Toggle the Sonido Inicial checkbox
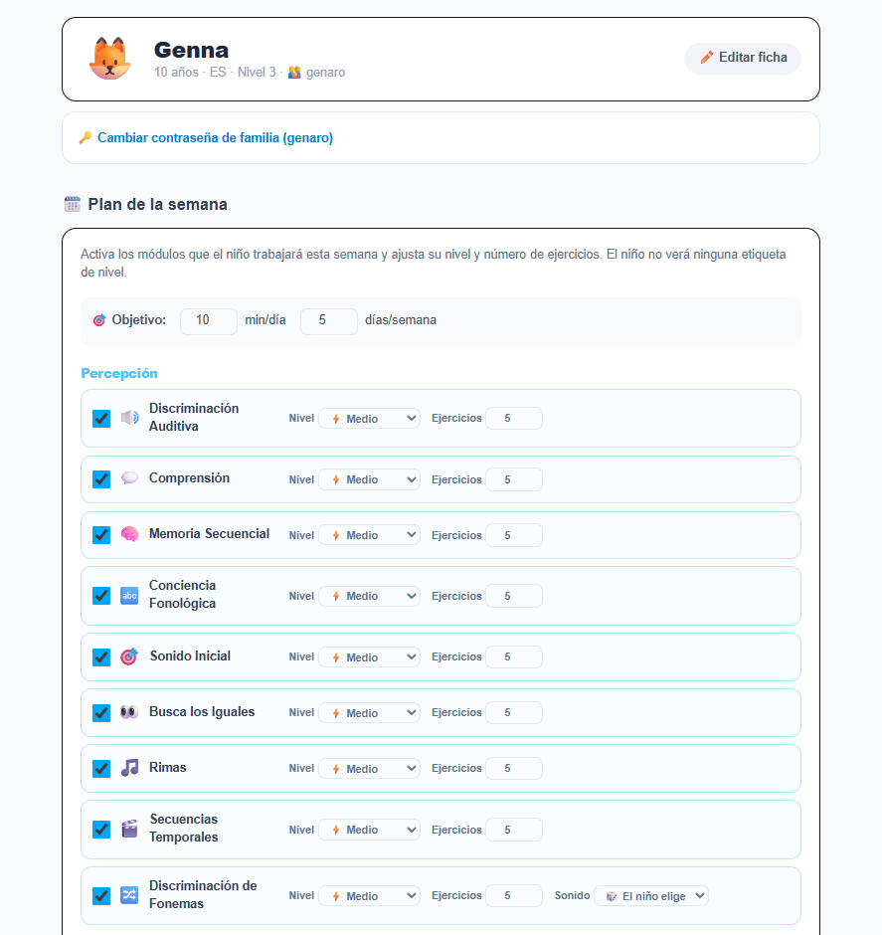This screenshot has width=882, height=935. click(101, 657)
